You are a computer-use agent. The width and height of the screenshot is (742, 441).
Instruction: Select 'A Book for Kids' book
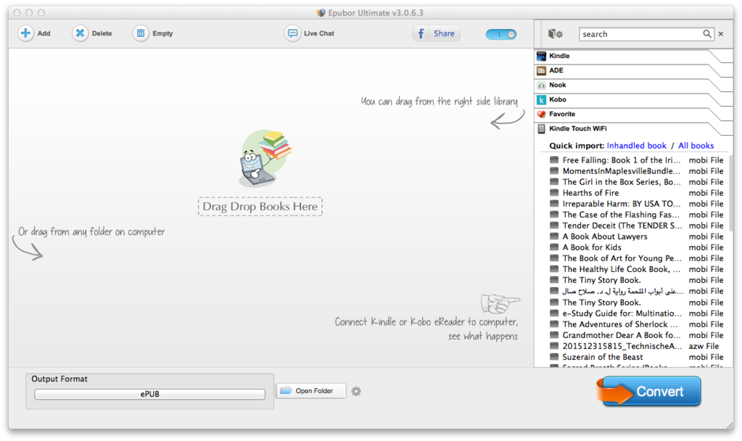click(x=636, y=247)
